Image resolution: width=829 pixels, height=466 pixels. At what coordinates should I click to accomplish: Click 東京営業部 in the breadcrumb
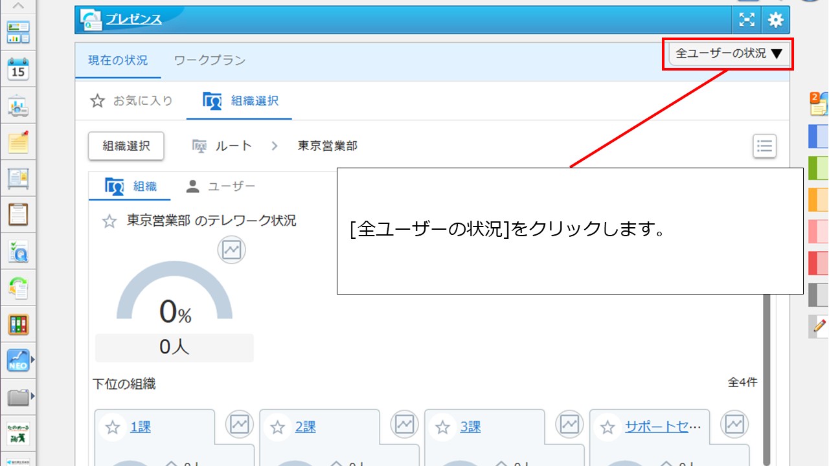327,146
